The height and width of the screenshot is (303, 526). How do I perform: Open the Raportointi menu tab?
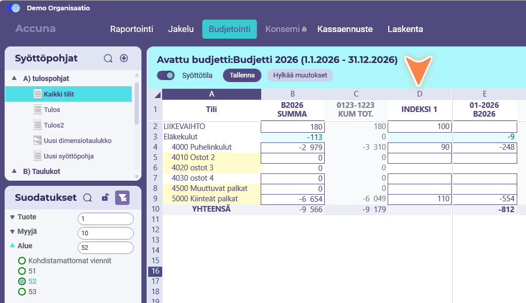coord(132,29)
